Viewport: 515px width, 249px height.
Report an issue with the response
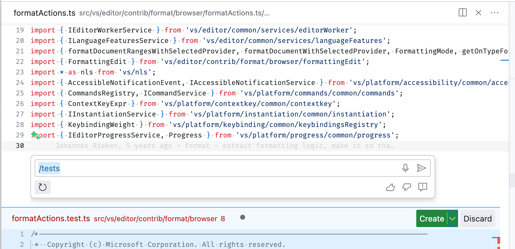click(422, 187)
